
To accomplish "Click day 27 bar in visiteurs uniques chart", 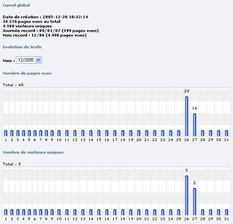I will click(194, 202).
